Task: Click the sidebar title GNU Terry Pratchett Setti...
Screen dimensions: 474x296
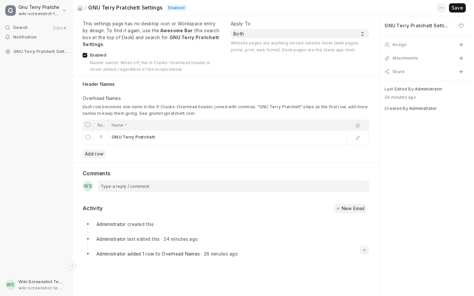Action: tap(416, 26)
